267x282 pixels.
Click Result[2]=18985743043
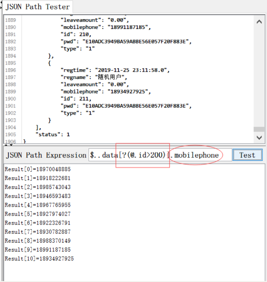point(37,187)
